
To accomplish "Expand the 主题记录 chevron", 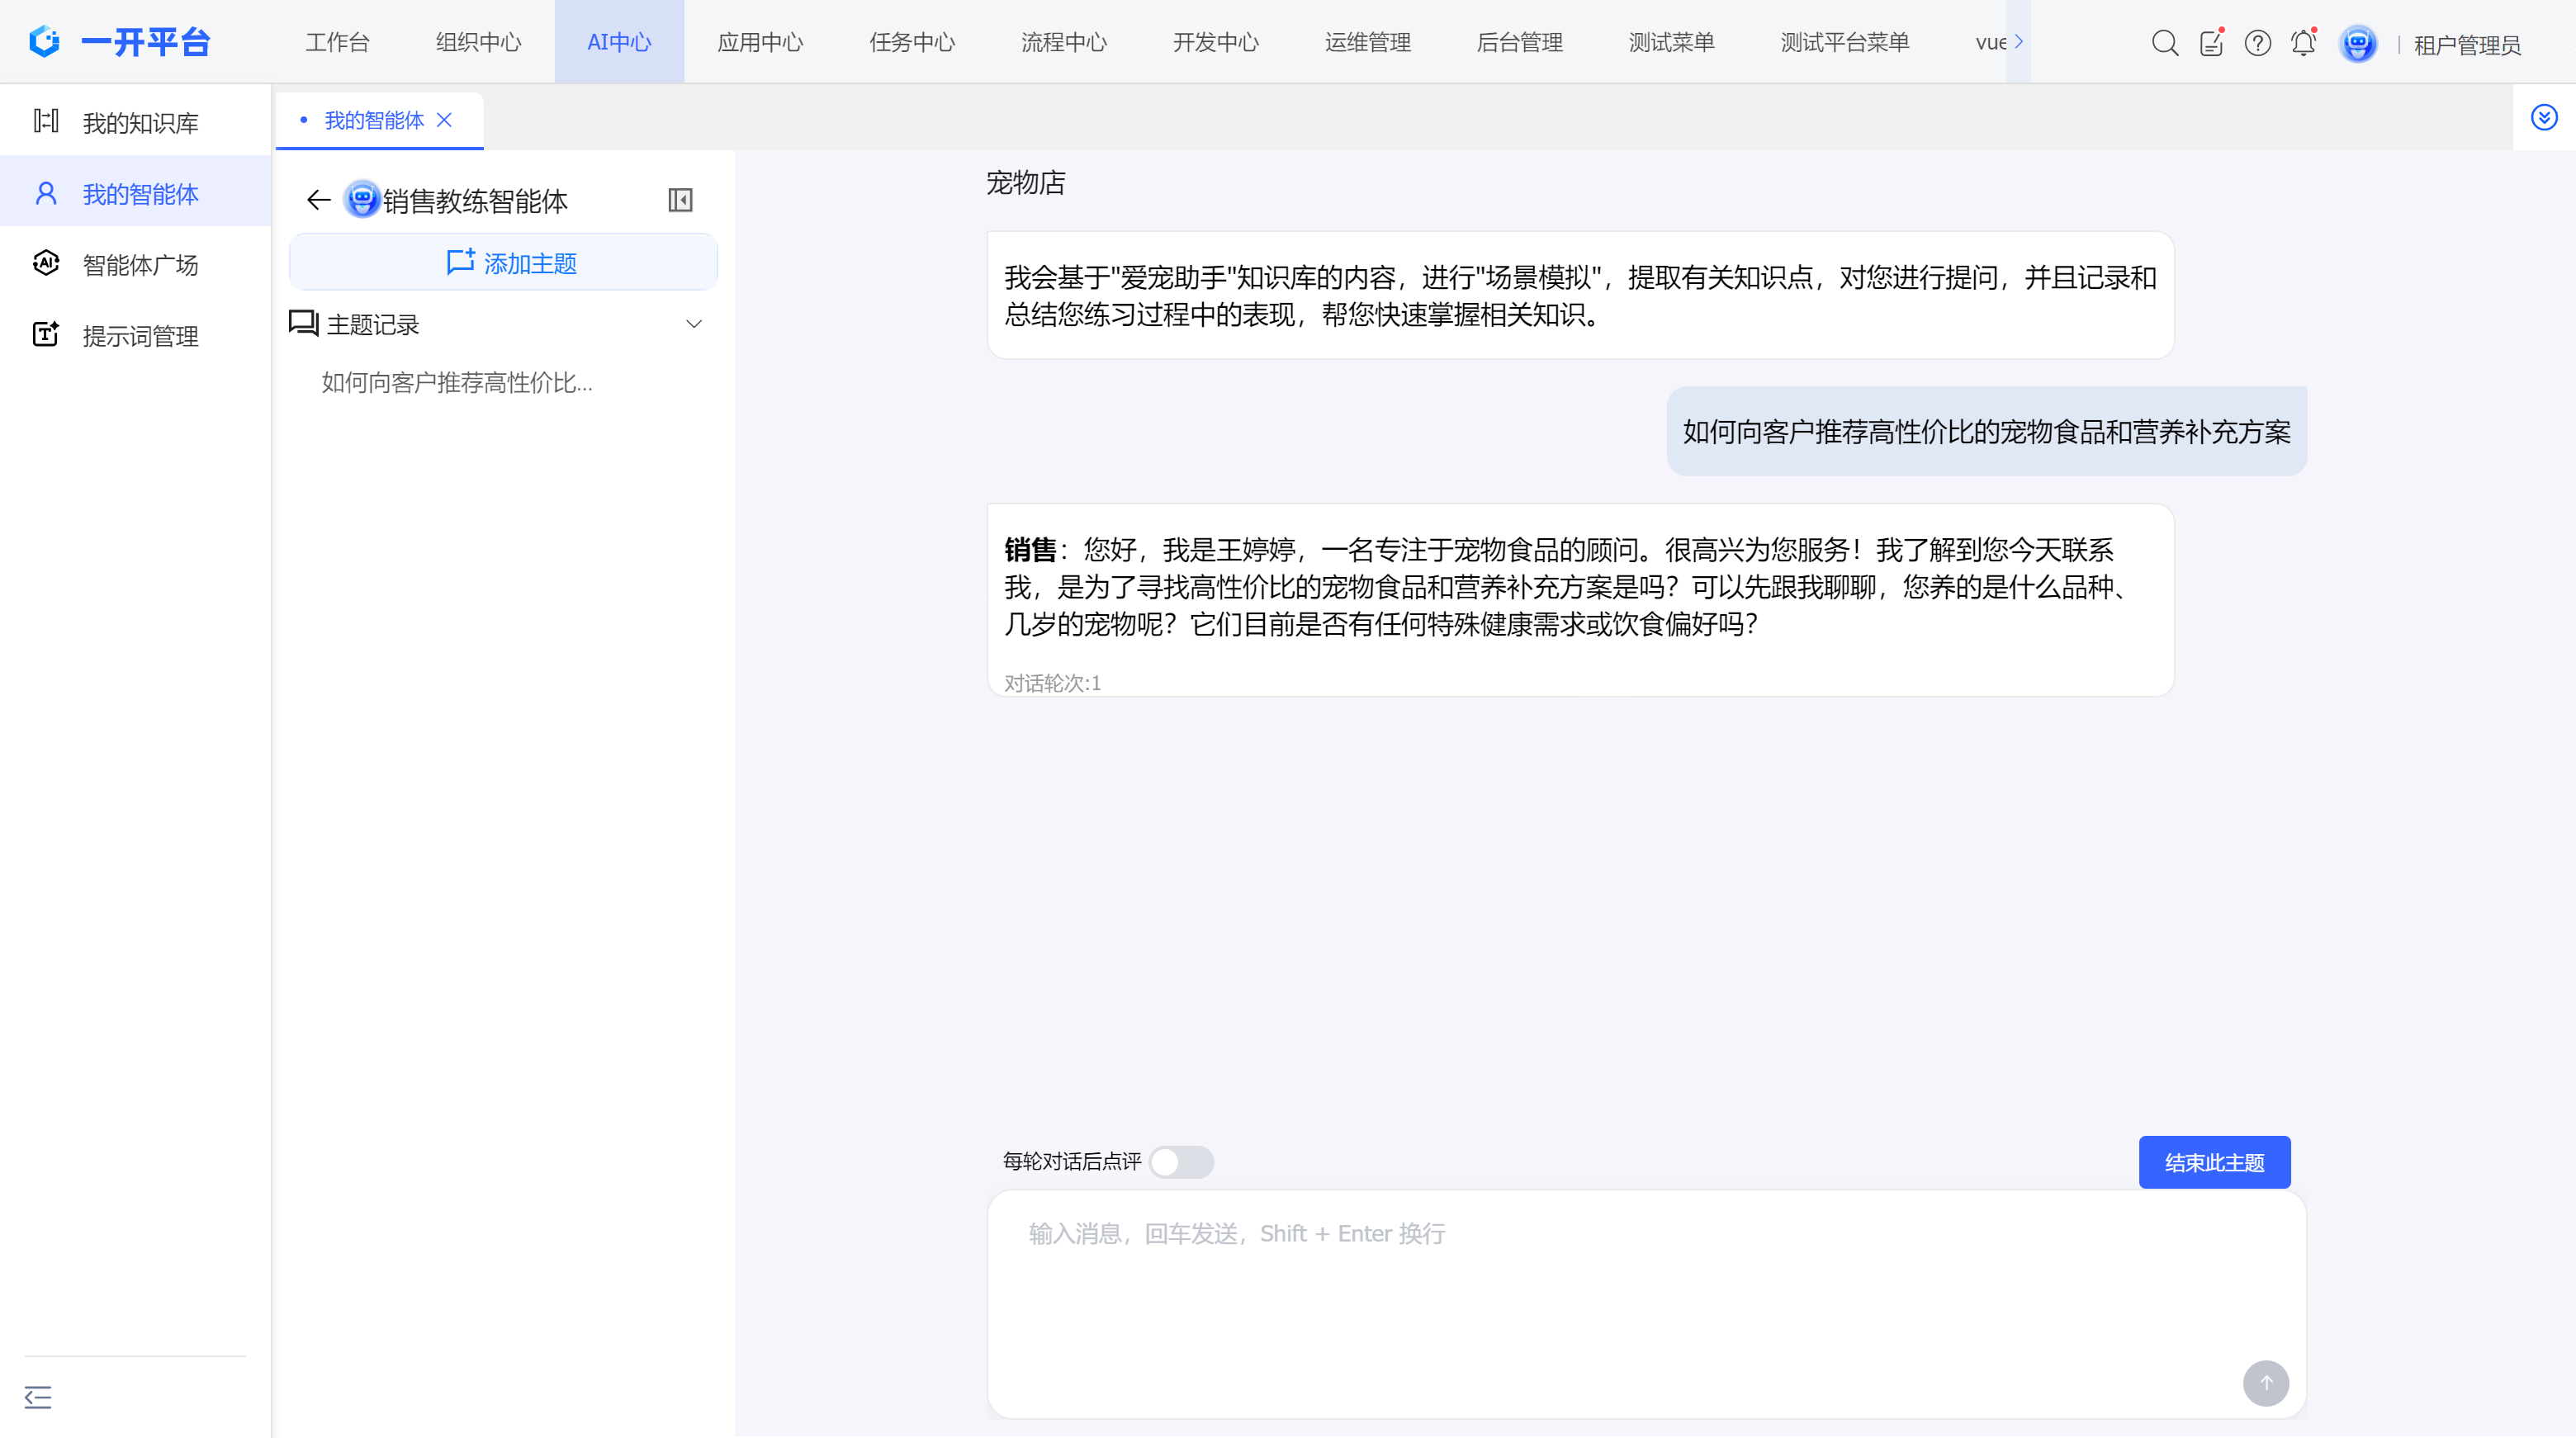I will click(x=694, y=324).
